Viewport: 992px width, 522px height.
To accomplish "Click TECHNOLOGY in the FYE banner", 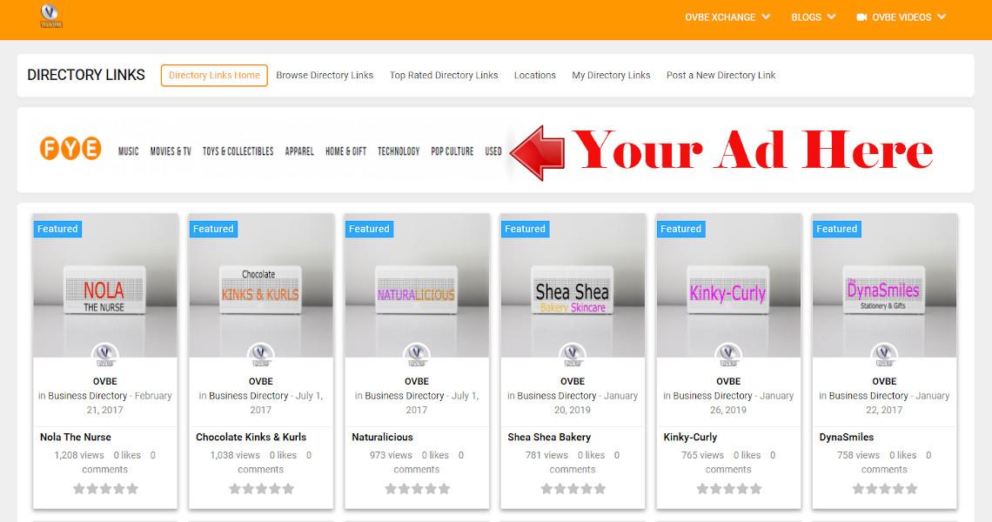I will pos(399,151).
